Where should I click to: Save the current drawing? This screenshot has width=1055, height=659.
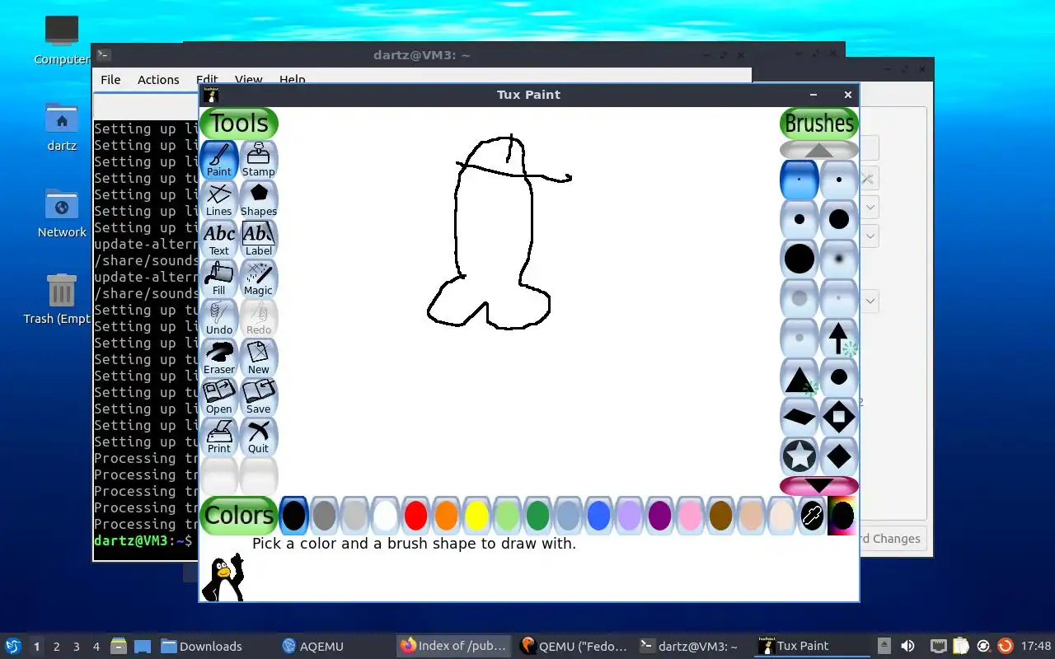(x=259, y=397)
